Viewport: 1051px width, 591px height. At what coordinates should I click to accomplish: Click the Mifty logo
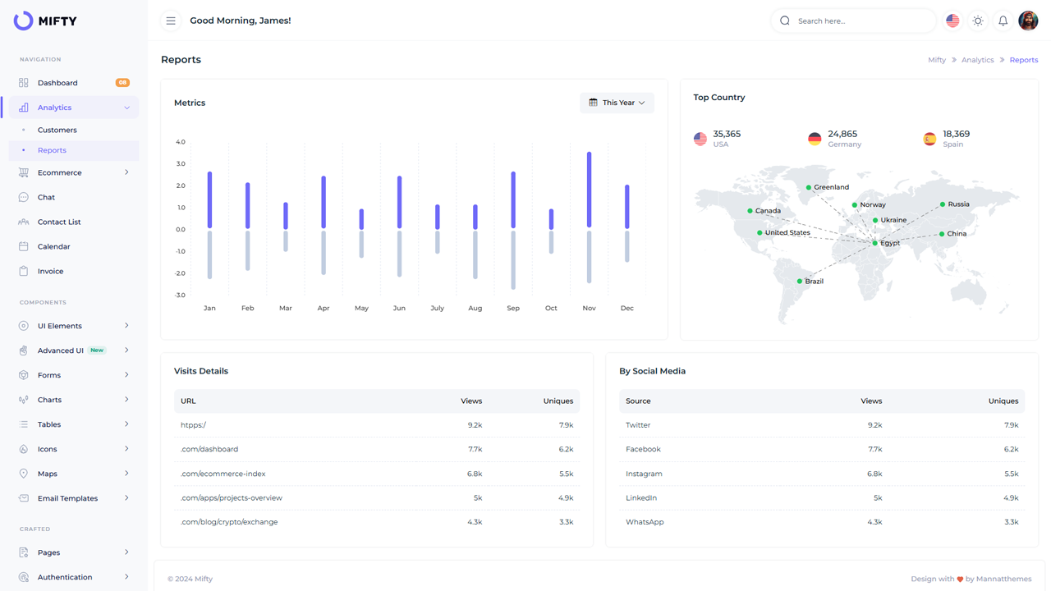(45, 21)
